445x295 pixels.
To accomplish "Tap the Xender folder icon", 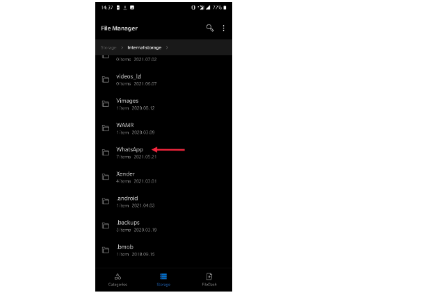I will click(x=106, y=177).
